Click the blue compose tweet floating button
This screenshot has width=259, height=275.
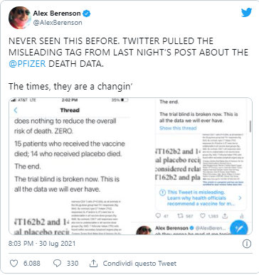[238, 228]
